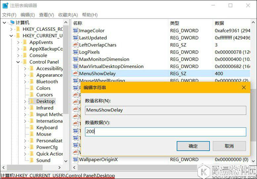Viewport: 257px width, 179px height.
Task: Select the AppXBackupCo... tree item
Action: [46, 49]
